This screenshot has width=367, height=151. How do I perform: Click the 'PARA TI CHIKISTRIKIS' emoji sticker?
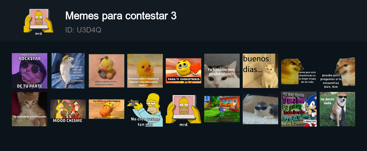click(x=183, y=71)
